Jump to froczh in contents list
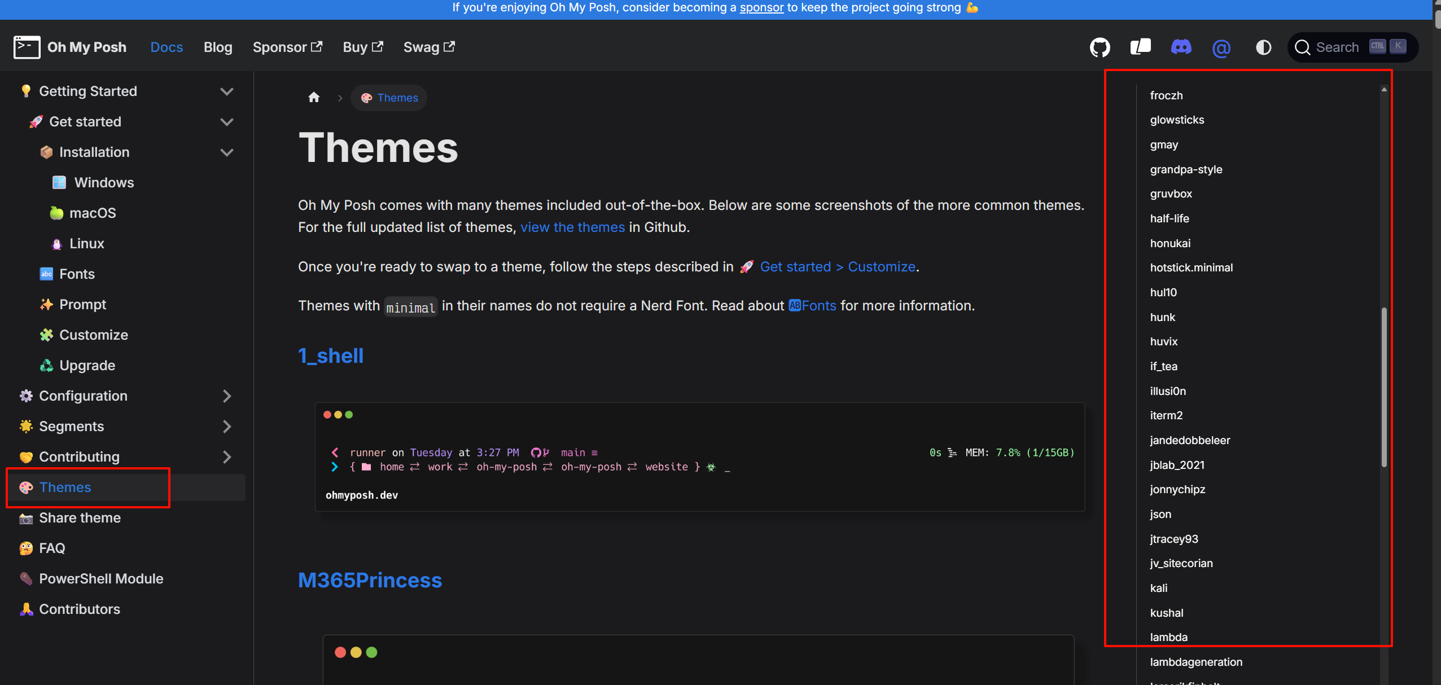Image resolution: width=1441 pixels, height=685 pixels. point(1166,95)
